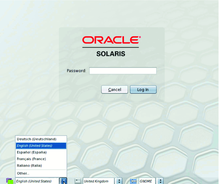This screenshot has width=219, height=184.
Task: Click the GNOME session dropdown arrow
Action: (x=160, y=181)
